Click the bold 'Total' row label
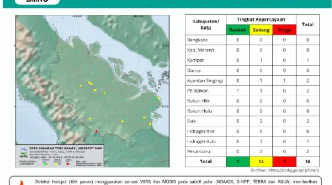Screen dimensions: 332x185 coord(205,162)
